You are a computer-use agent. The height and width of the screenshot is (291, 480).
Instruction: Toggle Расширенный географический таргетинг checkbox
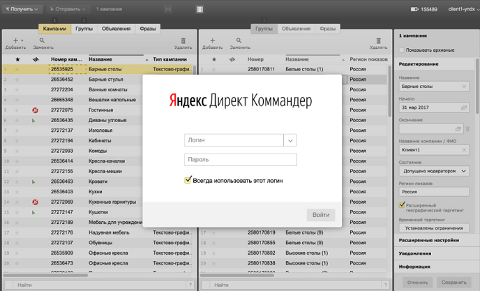pyautogui.click(x=402, y=205)
